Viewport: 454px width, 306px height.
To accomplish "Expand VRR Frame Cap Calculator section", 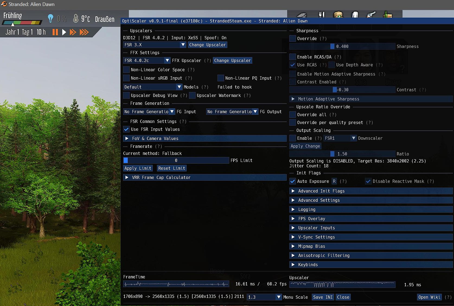I will [x=205, y=177].
